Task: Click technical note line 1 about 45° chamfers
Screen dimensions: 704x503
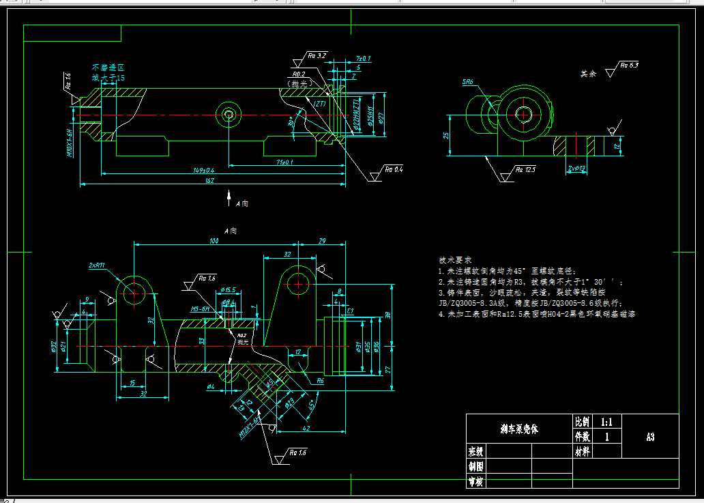Action: [507, 271]
